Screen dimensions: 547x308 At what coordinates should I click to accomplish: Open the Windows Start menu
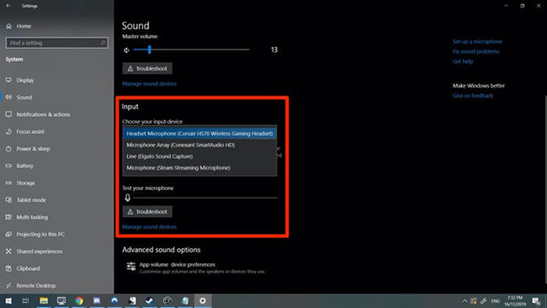[8, 300]
